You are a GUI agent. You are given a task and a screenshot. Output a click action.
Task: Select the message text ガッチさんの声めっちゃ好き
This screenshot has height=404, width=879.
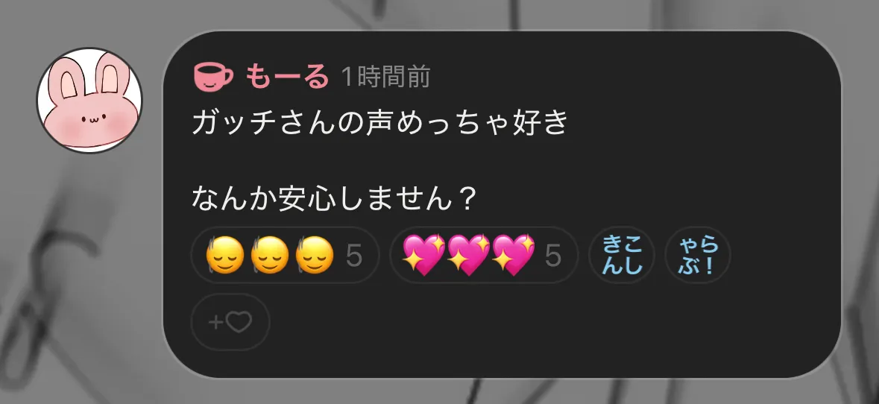coord(381,123)
